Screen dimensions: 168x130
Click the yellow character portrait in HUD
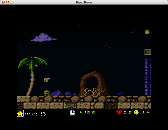coord(20,113)
